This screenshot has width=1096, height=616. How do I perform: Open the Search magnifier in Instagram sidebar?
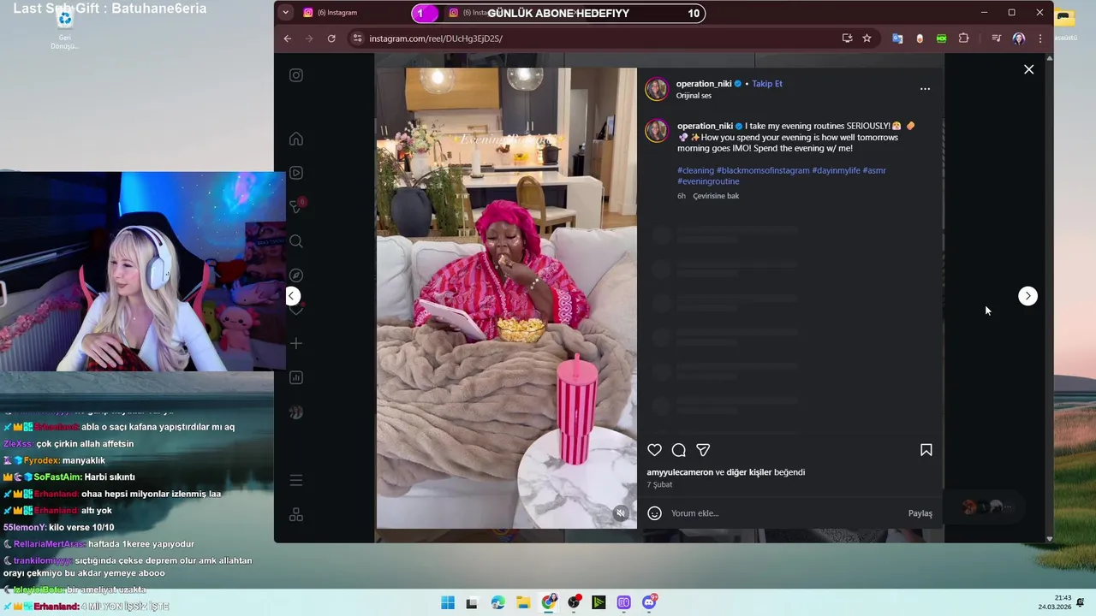point(296,241)
